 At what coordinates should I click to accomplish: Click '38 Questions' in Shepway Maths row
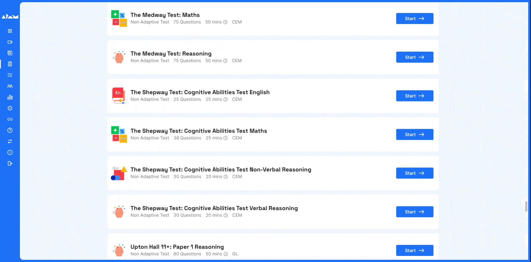click(x=187, y=138)
